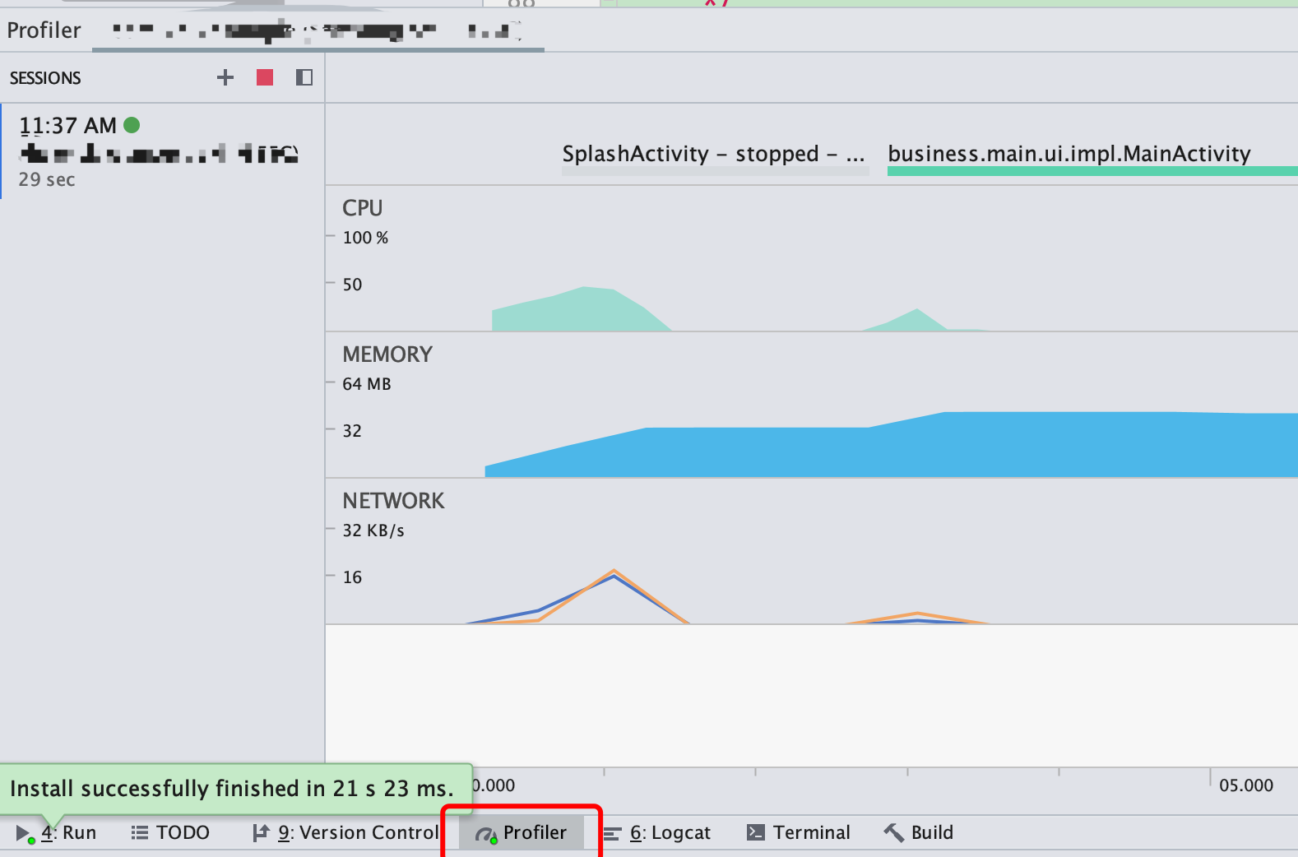This screenshot has width=1298, height=857.
Task: Open the Terminal tool window
Action: 798,833
